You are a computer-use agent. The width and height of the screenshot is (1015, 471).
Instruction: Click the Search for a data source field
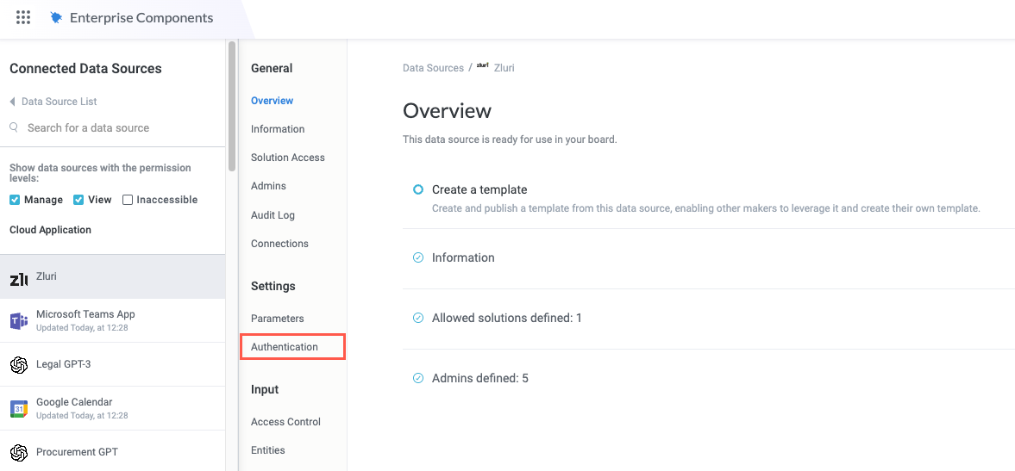pos(88,127)
